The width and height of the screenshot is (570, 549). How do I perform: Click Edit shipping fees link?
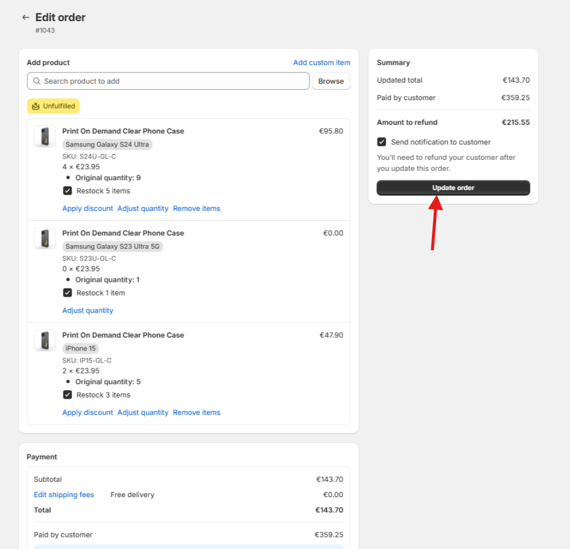tap(64, 495)
